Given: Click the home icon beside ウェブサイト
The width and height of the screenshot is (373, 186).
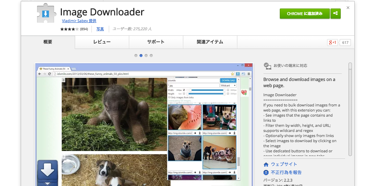Looking at the screenshot, I should pos(266,164).
